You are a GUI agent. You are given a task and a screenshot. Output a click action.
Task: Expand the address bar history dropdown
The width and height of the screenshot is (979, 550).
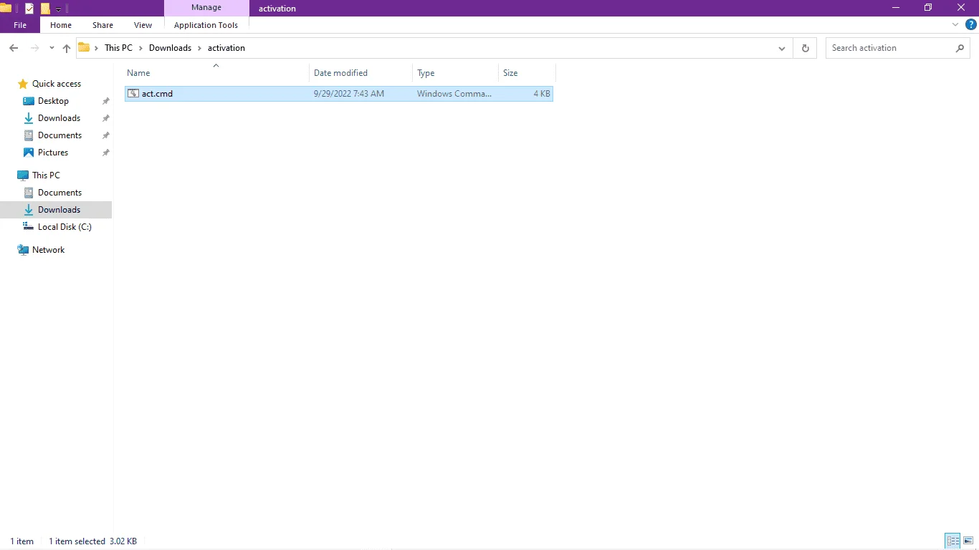(782, 48)
